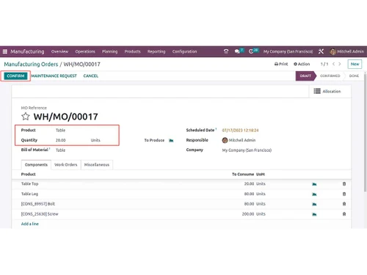Open company switcher My Company (San Francisco)

[x=288, y=51]
